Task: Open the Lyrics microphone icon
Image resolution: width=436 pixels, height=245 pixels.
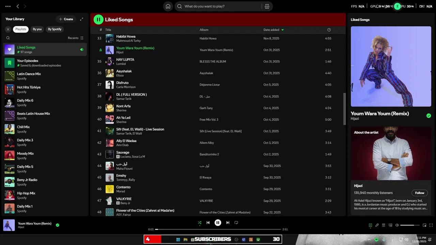Action: [377, 225]
